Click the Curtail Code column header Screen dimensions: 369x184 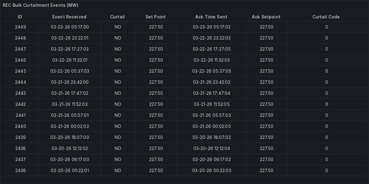(326, 17)
